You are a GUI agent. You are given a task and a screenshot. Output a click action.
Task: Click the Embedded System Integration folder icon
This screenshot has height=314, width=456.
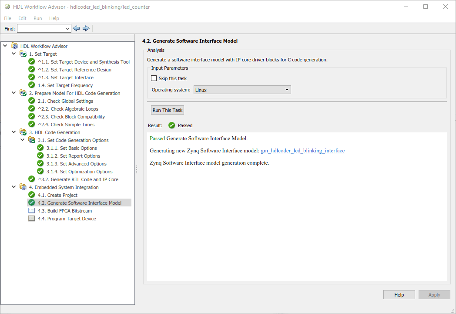[23, 187]
